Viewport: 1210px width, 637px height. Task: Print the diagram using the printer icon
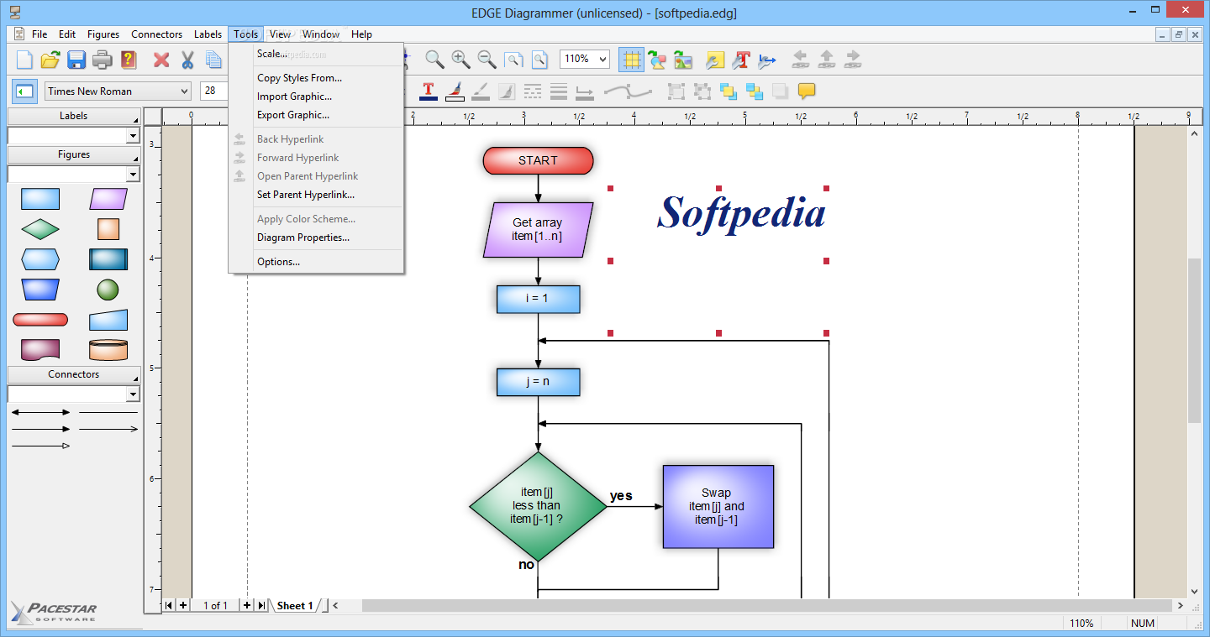pyautogui.click(x=103, y=60)
